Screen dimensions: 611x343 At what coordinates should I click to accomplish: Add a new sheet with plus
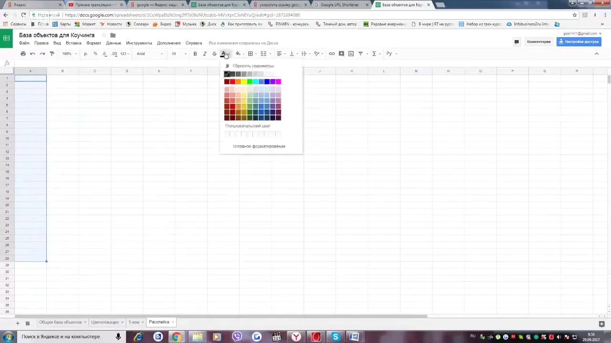[18, 323]
